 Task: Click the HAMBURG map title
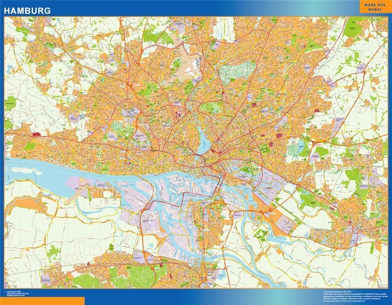coord(27,10)
